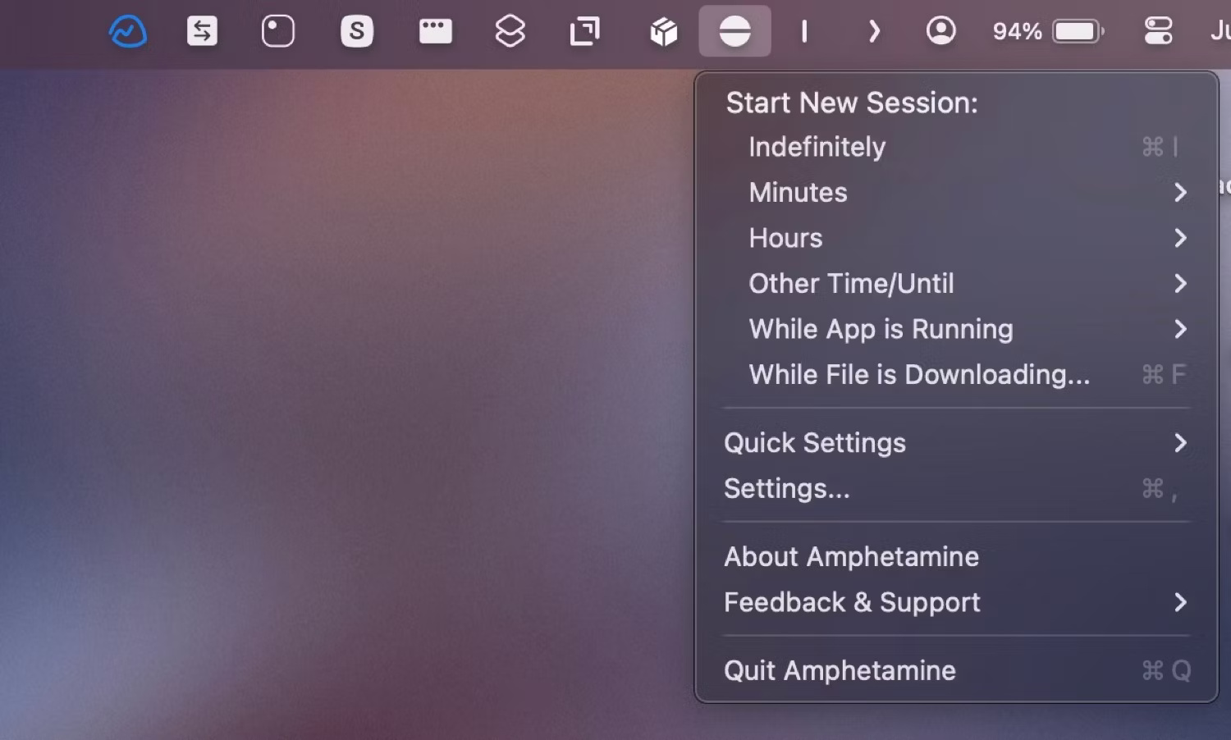
Task: Open Control Center from menu bar
Action: point(1157,31)
